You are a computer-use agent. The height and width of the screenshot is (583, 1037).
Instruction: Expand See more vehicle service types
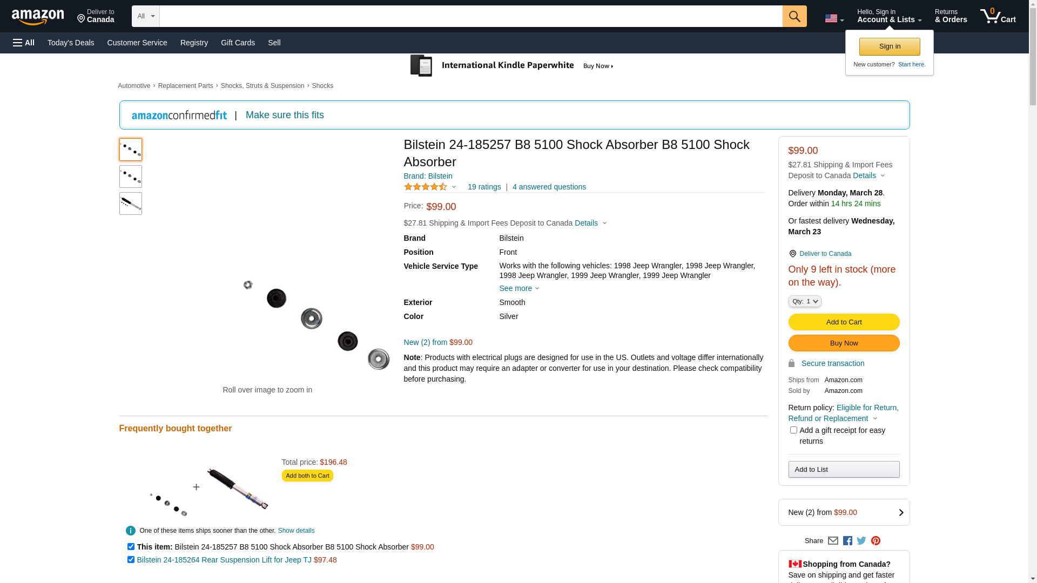(519, 288)
